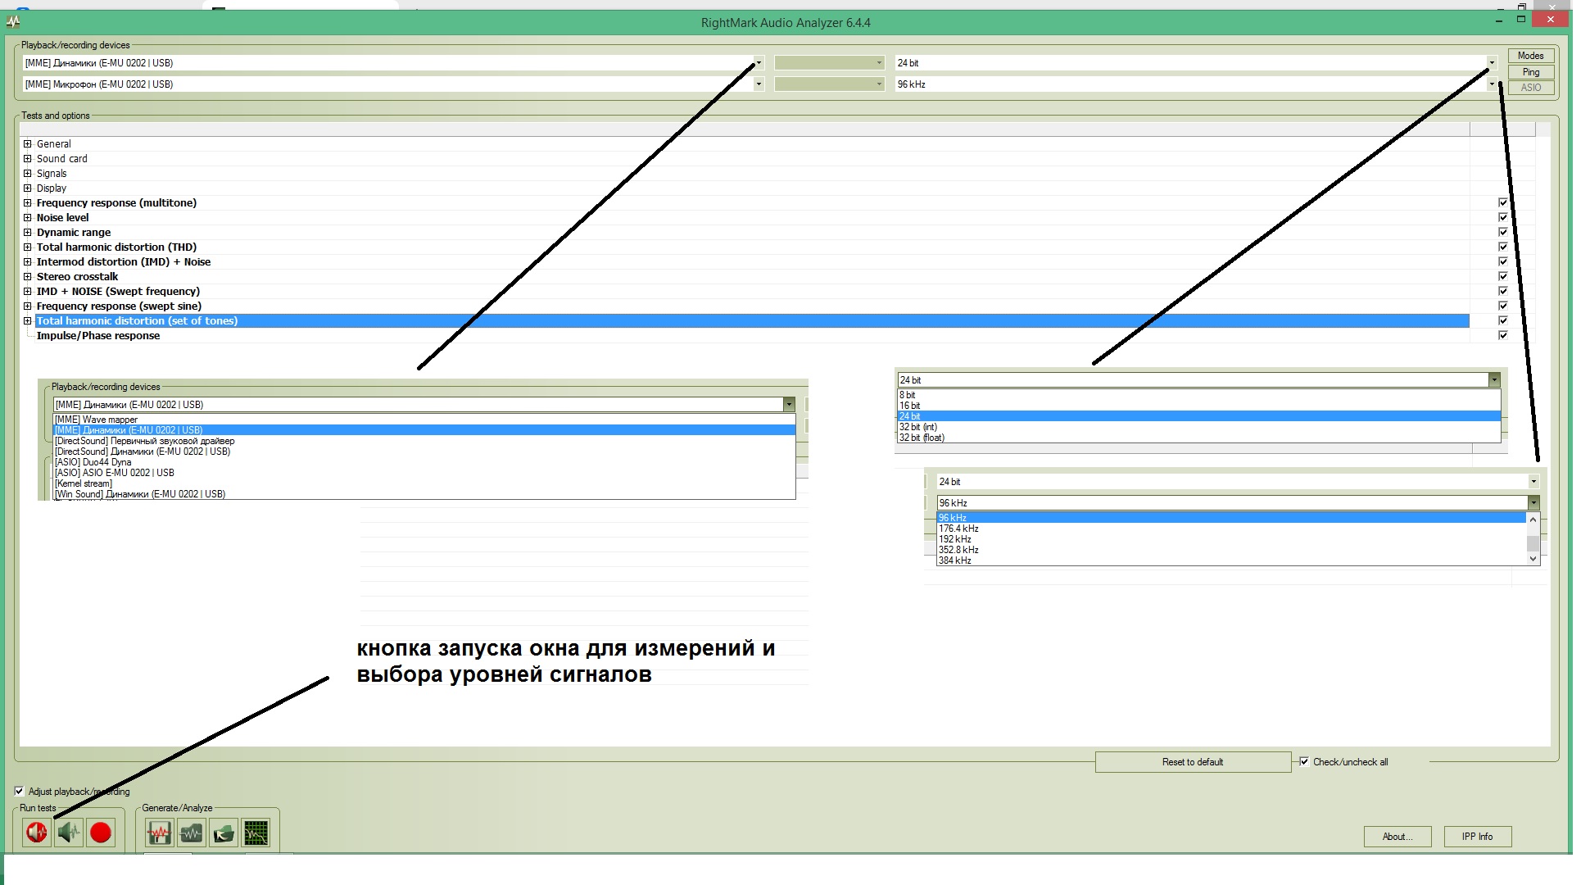Select Stereo crosstalk test row
The image size is (1581, 885).
(77, 277)
